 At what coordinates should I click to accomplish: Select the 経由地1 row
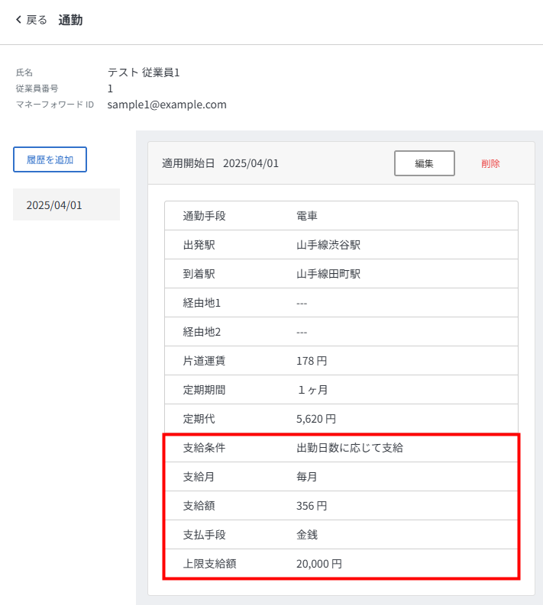pyautogui.click(x=341, y=303)
